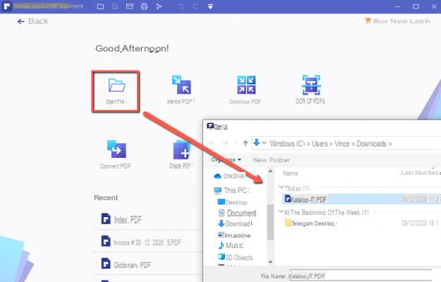The width and height of the screenshot is (441, 282).
Task: Collapse At The Beginning Of The Week group
Action: coord(281,211)
